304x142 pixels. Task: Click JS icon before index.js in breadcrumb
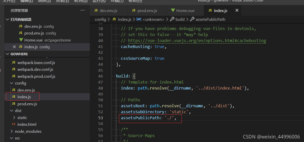click(x=114, y=19)
